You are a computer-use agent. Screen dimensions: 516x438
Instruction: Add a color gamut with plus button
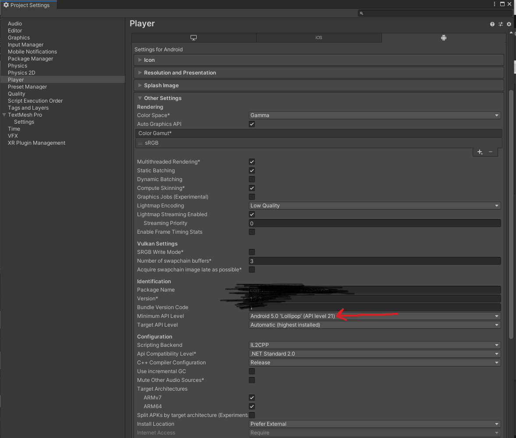(x=480, y=152)
